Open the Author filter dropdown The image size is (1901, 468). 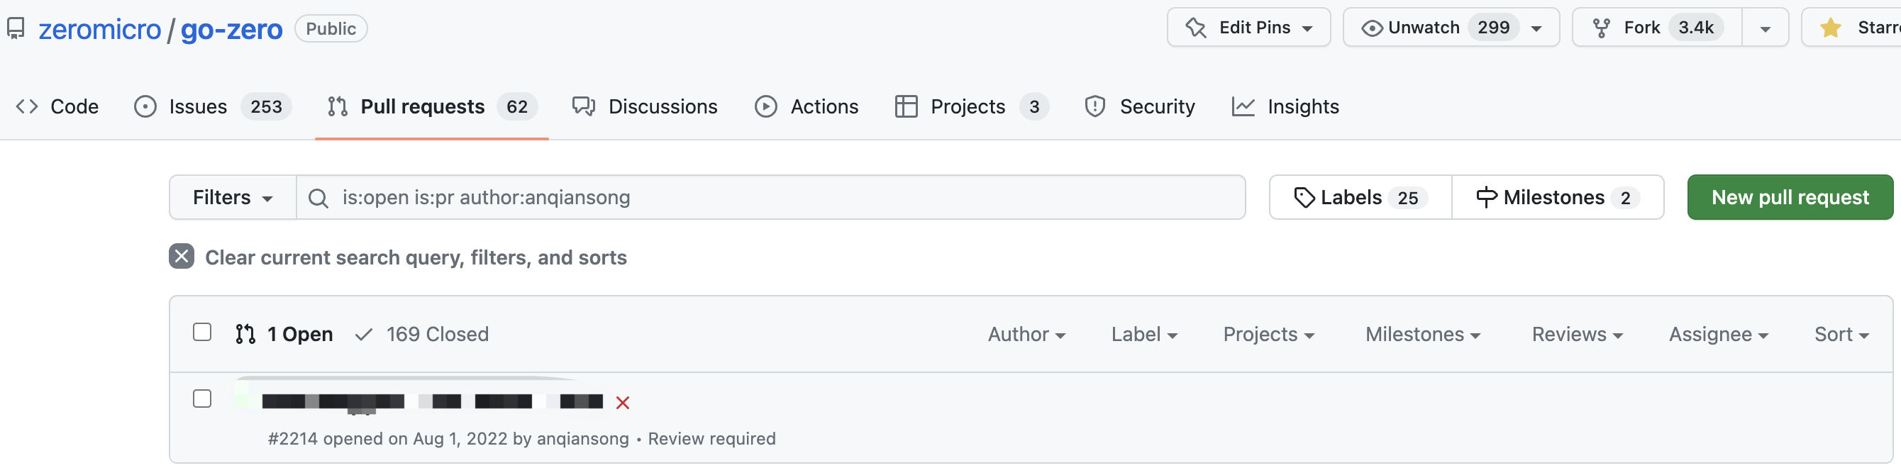pos(1026,335)
